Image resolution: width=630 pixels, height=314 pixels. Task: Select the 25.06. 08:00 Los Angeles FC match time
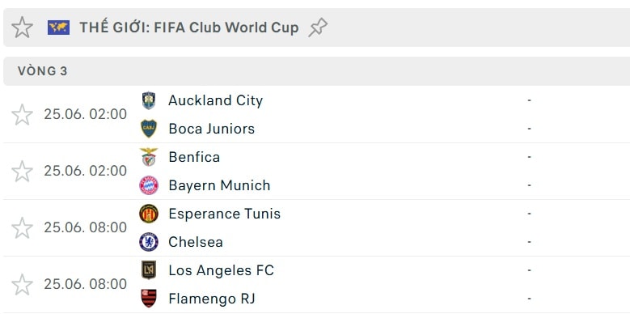coord(86,284)
